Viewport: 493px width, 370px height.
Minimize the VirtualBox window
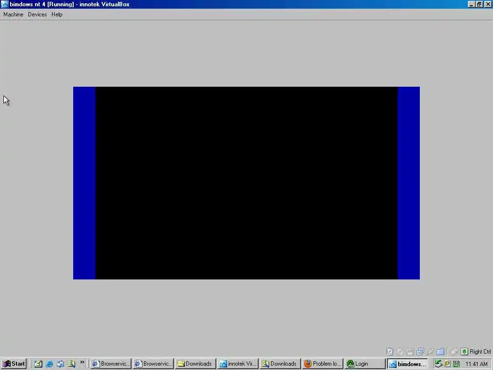471,4
